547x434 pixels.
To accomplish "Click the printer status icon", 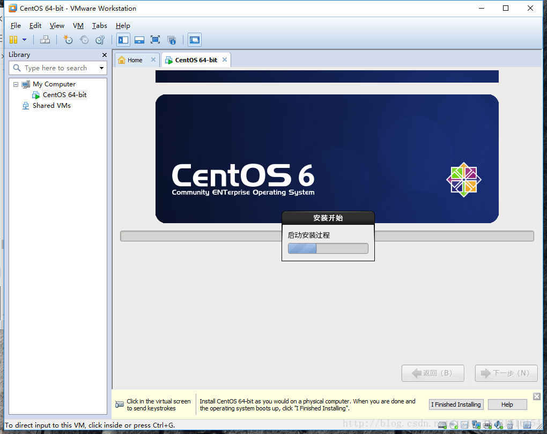I will 487,425.
